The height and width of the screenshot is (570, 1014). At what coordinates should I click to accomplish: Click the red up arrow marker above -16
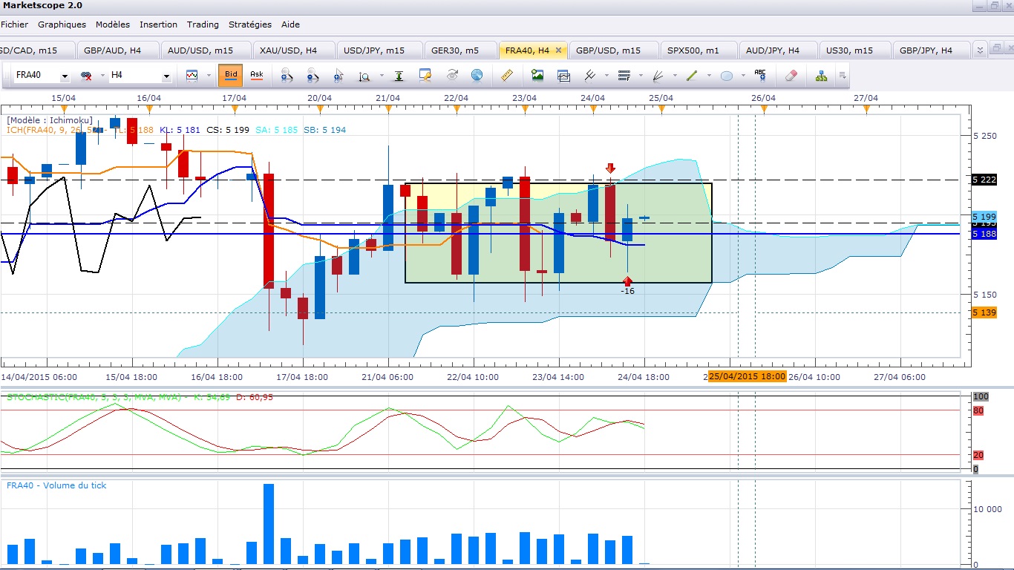pyautogui.click(x=627, y=281)
